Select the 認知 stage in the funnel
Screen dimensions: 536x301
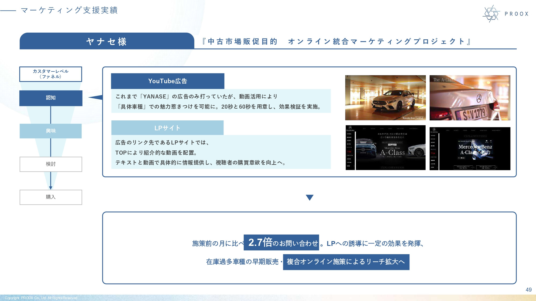[51, 98]
